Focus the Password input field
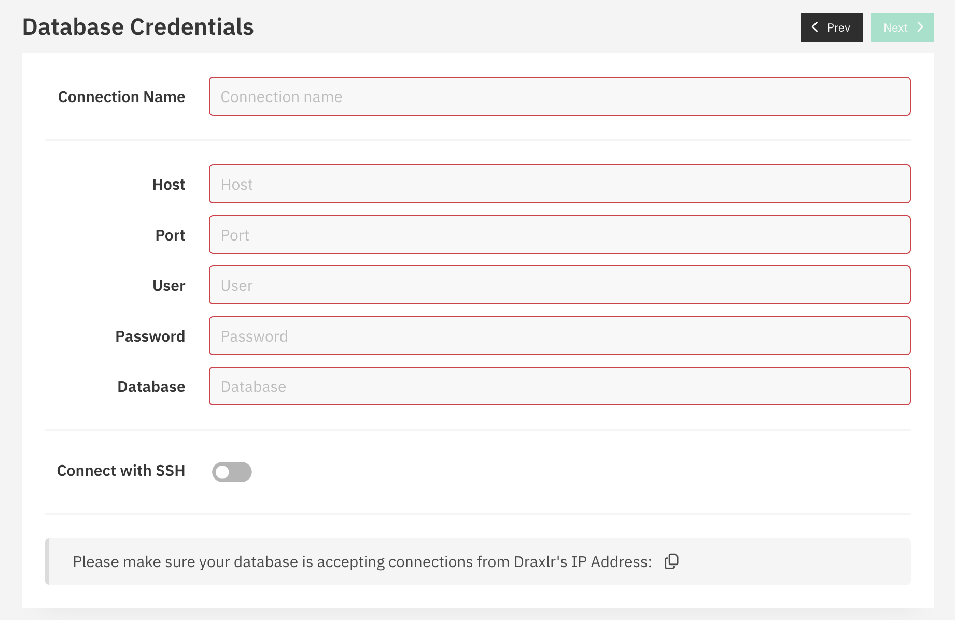 point(559,336)
